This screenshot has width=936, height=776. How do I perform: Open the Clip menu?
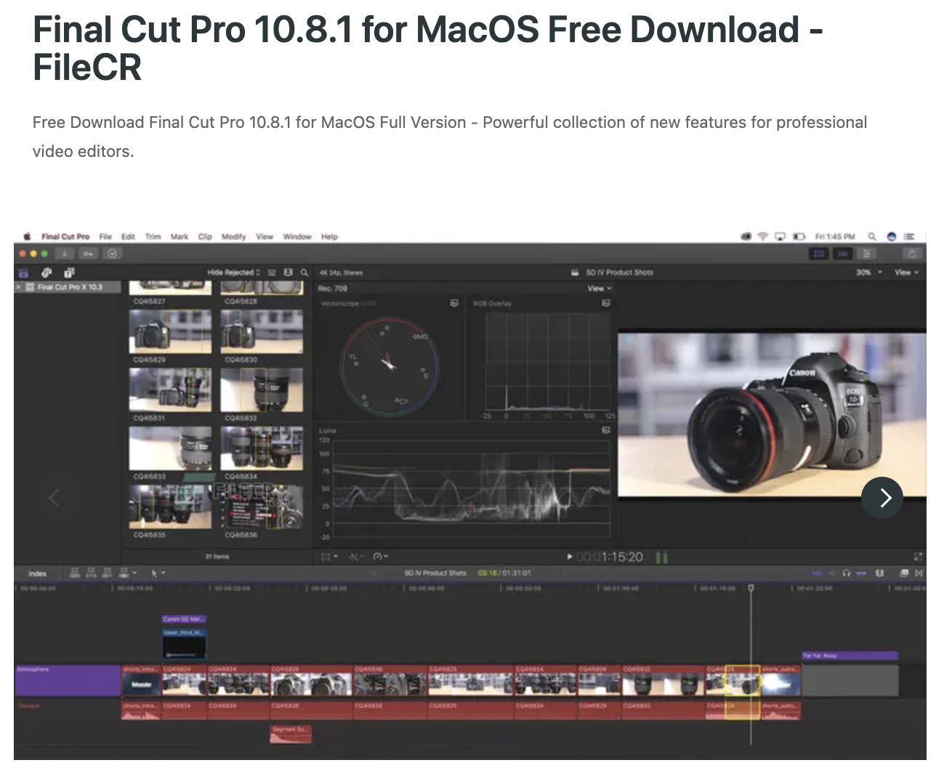(x=205, y=237)
